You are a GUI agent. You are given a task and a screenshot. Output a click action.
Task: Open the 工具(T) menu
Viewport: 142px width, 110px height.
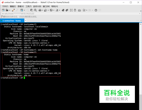(28, 6)
